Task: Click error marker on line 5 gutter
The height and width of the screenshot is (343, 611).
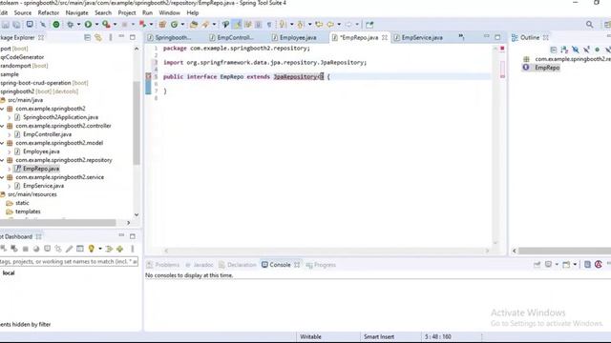Action: tap(148, 76)
